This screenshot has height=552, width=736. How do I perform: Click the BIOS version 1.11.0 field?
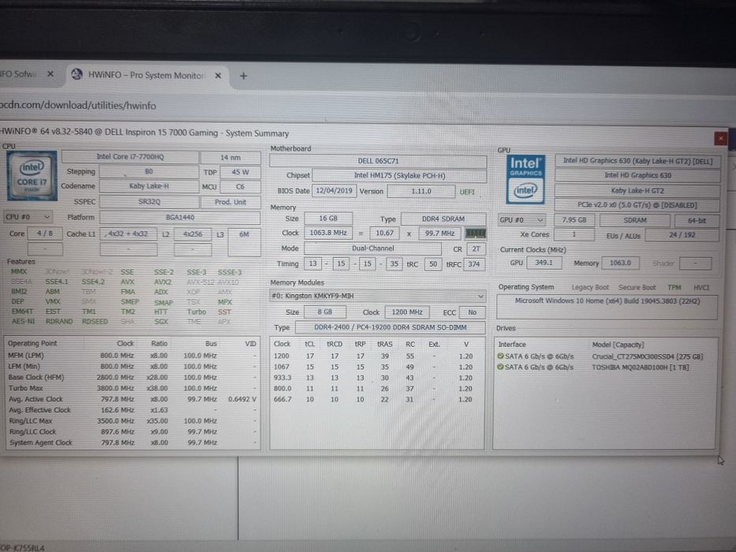pos(421,192)
